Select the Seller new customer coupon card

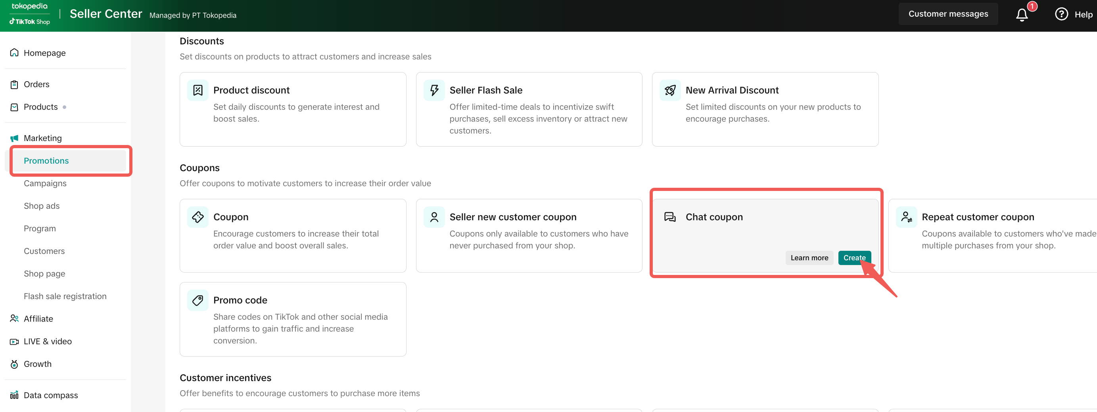click(x=529, y=235)
